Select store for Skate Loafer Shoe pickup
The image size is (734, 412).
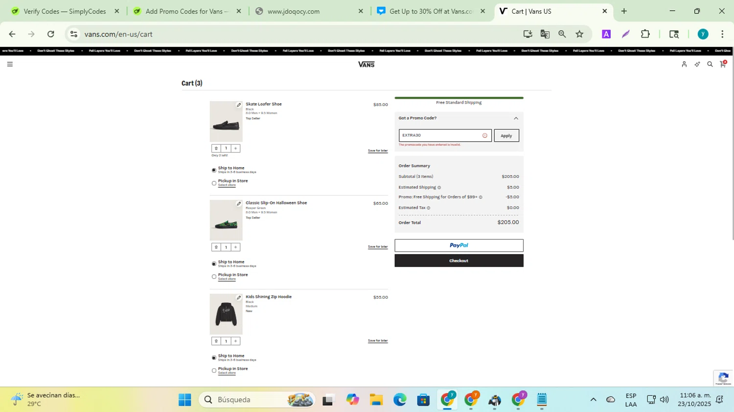click(x=227, y=185)
